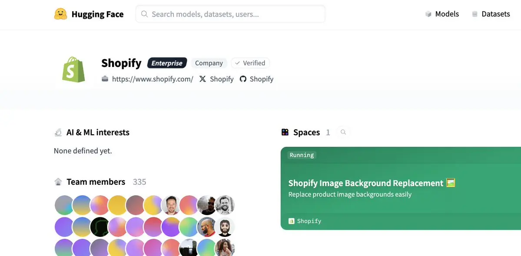This screenshot has height=256, width=521.
Task: Click the Spaces search magnifier button
Action: tap(343, 132)
